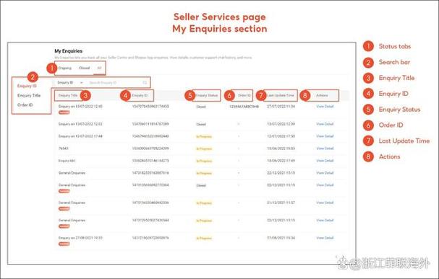Open View Detail for 21/12/2021 11:57 row
The image size is (439, 279).
pos(325,203)
